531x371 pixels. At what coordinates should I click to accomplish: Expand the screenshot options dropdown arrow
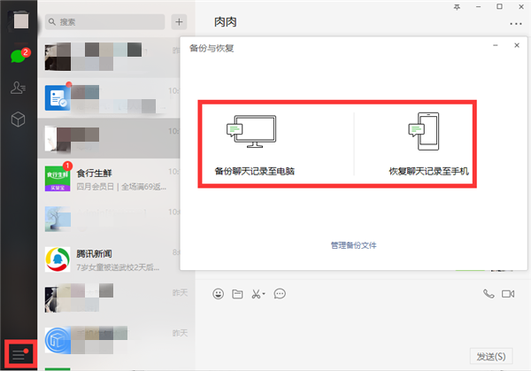pyautogui.click(x=264, y=294)
